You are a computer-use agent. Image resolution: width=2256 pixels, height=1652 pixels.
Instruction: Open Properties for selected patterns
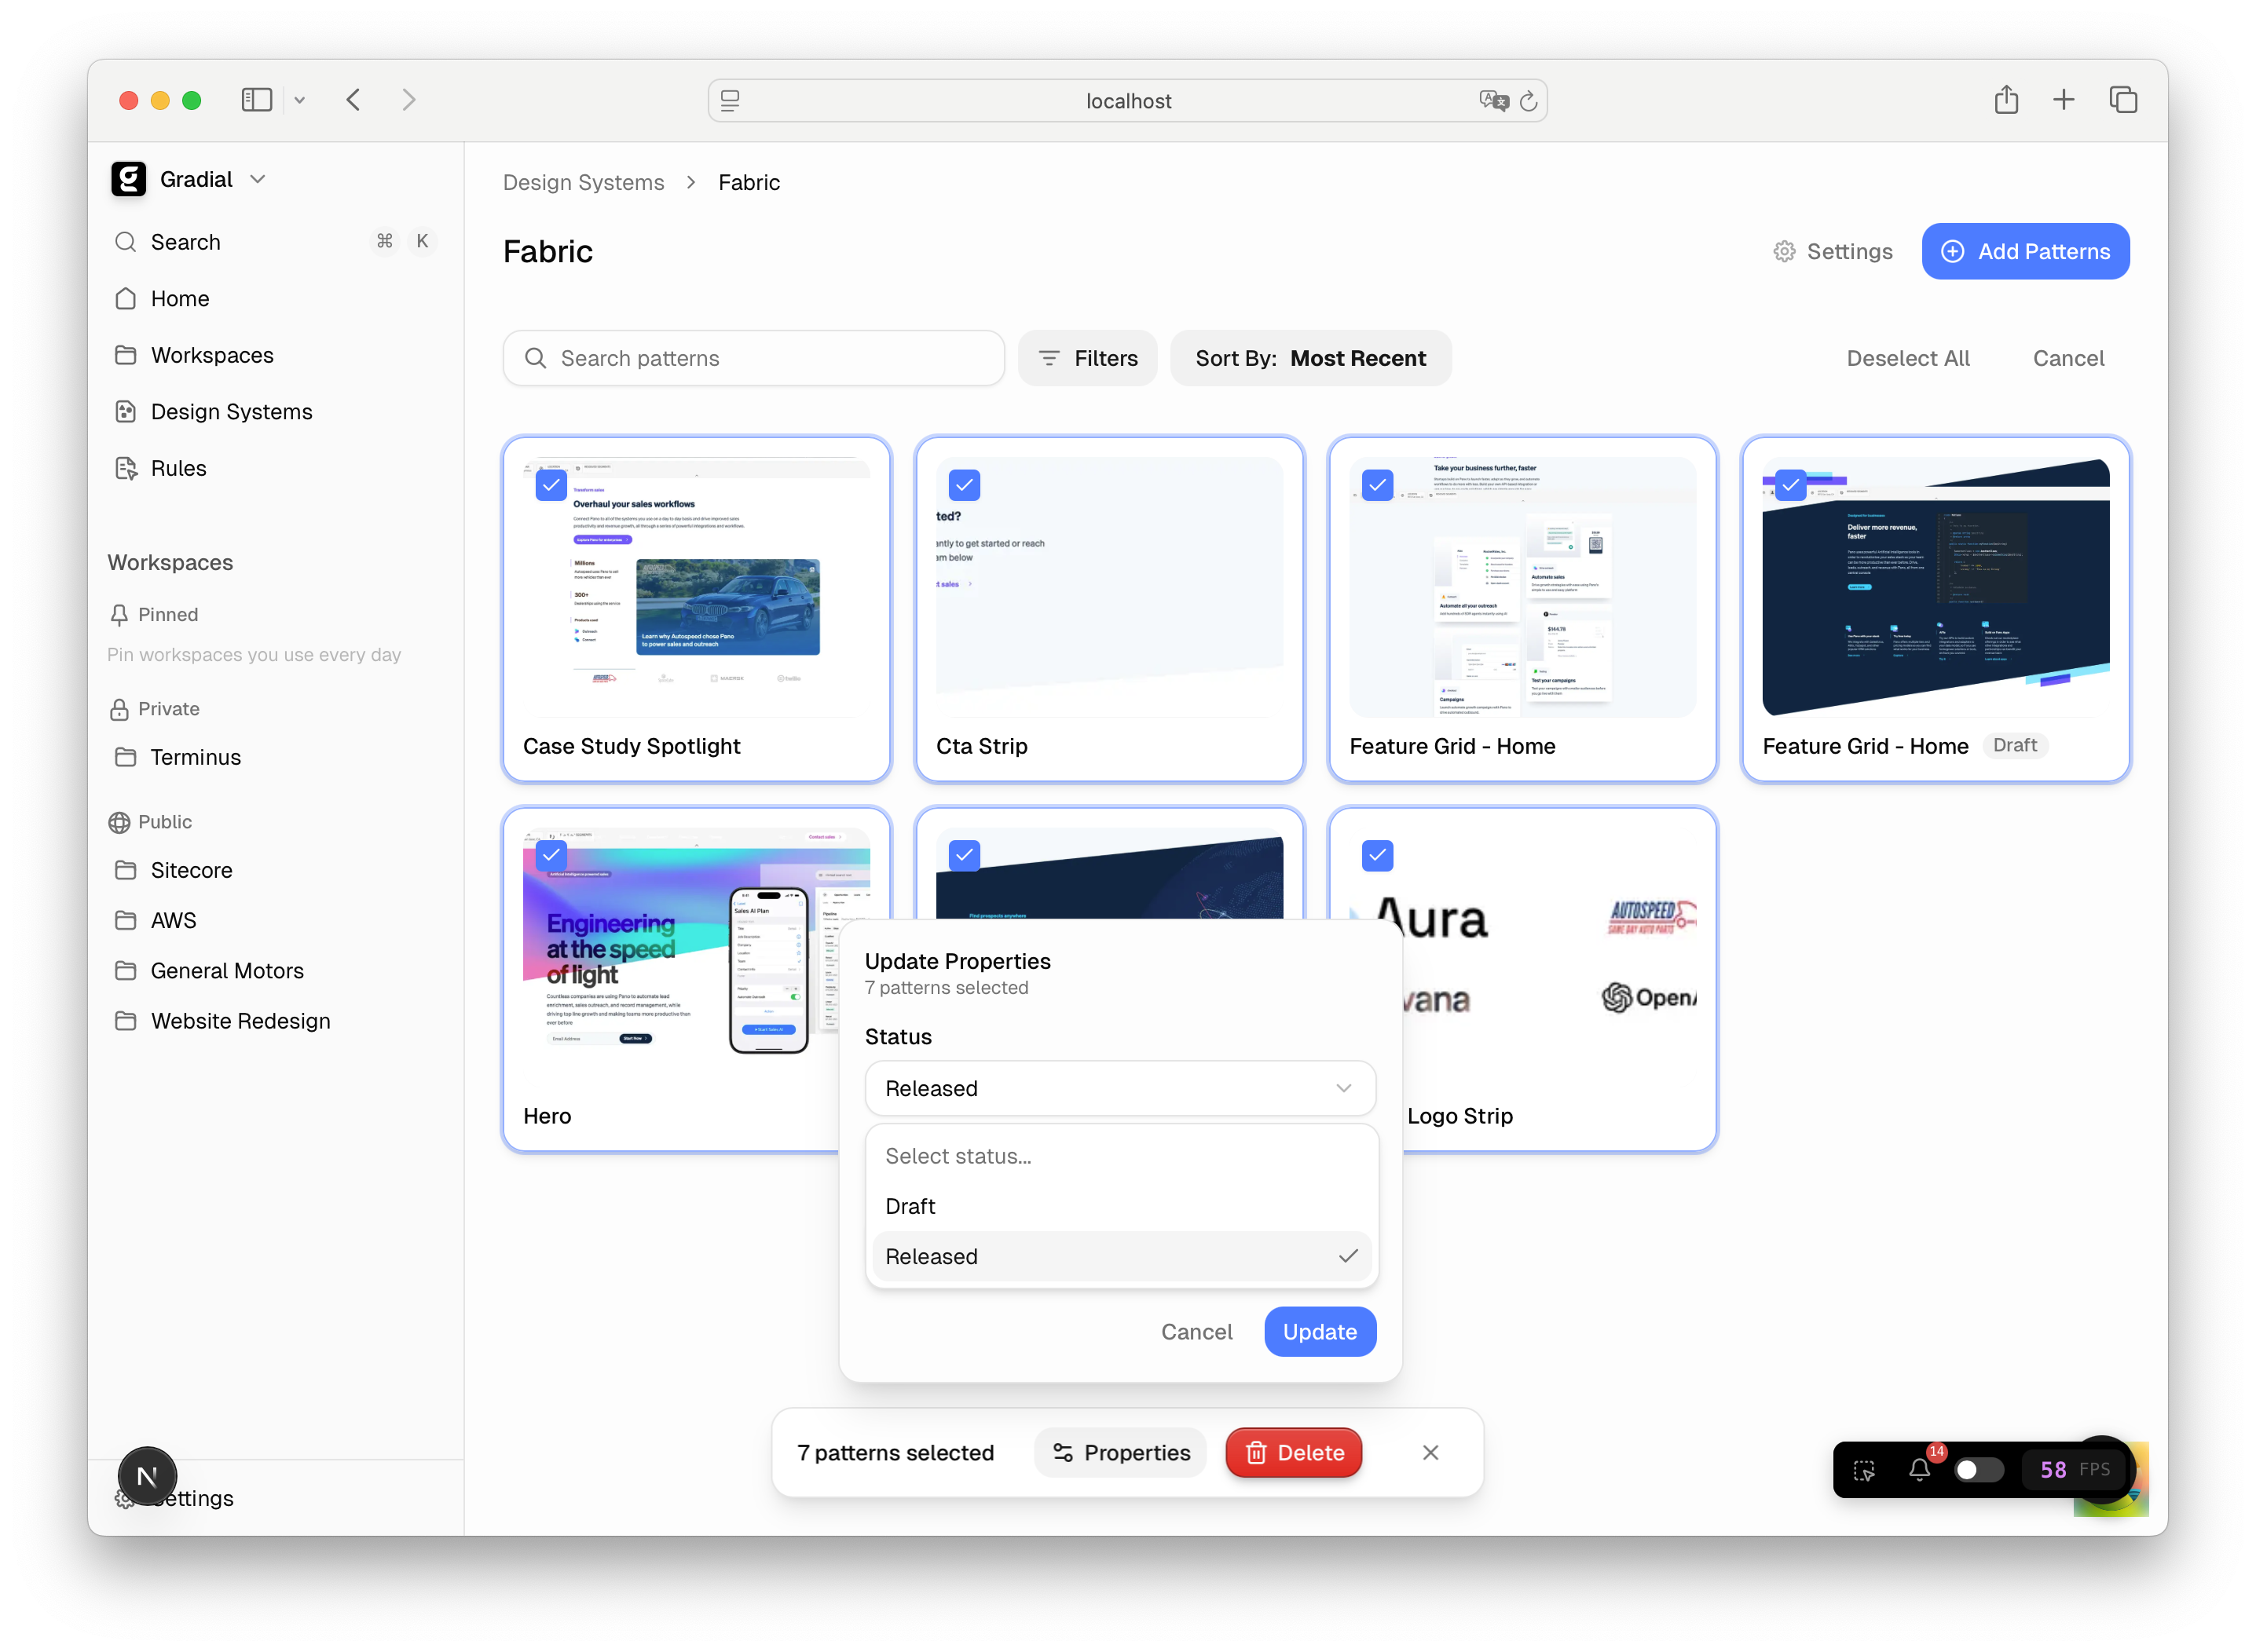click(1119, 1452)
